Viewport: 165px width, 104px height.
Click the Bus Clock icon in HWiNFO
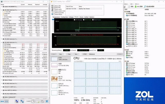click(x=3, y=19)
